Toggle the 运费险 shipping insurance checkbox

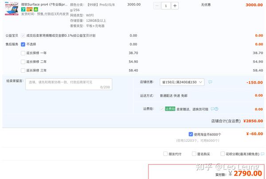162,109
